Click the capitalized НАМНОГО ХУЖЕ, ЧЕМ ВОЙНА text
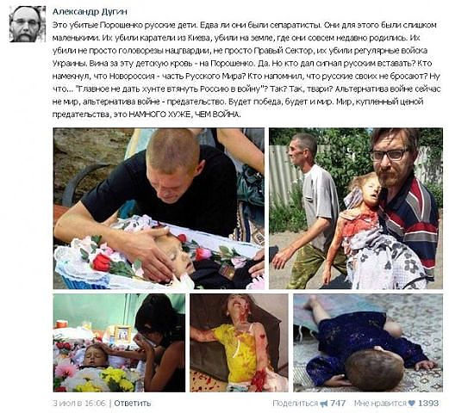 [184, 114]
